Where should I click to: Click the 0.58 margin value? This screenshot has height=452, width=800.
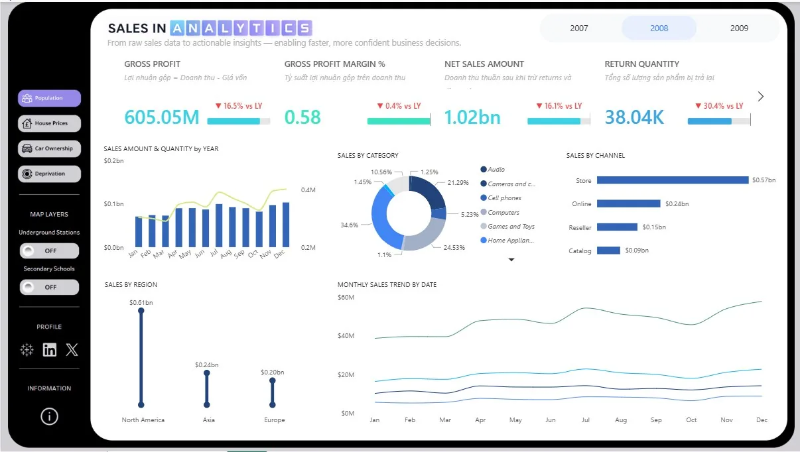coord(302,117)
